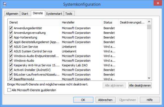Screen dimensions: 164x107
Task: Switch to the Allgemein tab
Action: pyautogui.click(x=12, y=14)
